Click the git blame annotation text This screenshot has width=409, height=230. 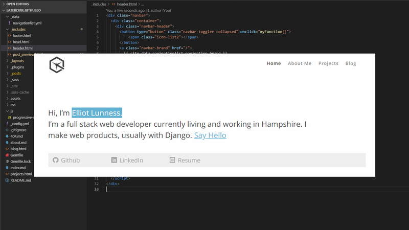[x=138, y=10]
